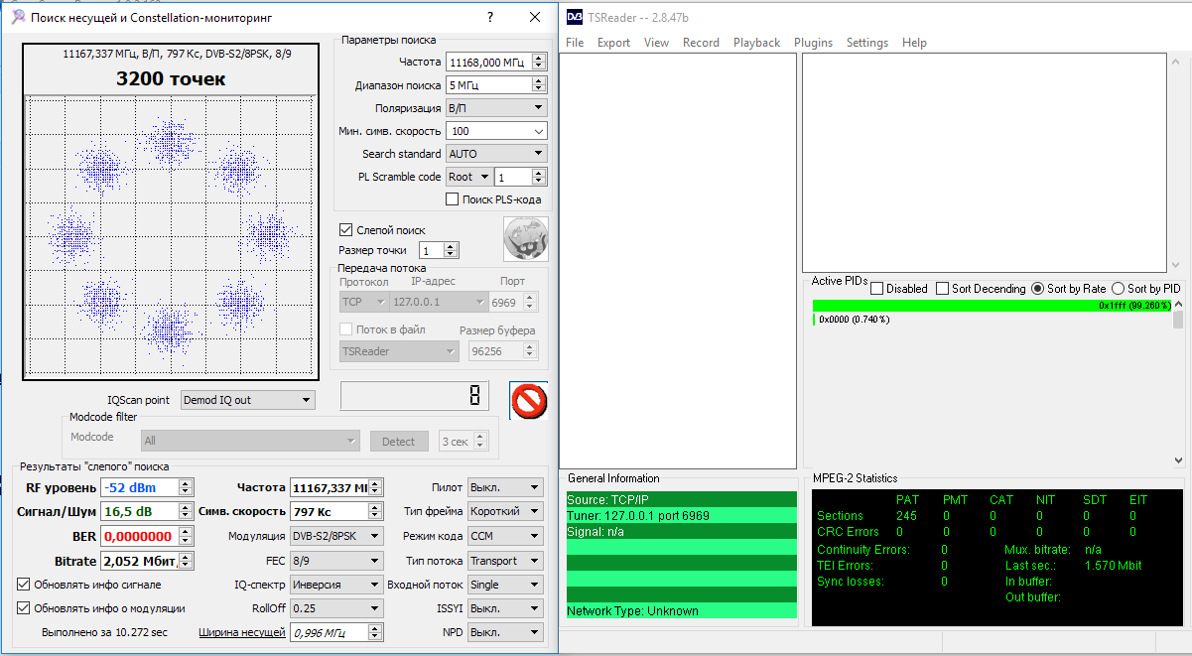The image size is (1192, 656).
Task: Toggle Обновлять инфо сигнале checkbox
Action: point(24,585)
